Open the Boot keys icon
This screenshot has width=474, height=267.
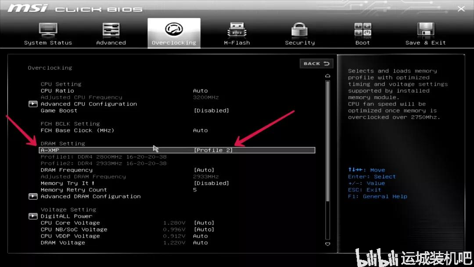(x=363, y=29)
